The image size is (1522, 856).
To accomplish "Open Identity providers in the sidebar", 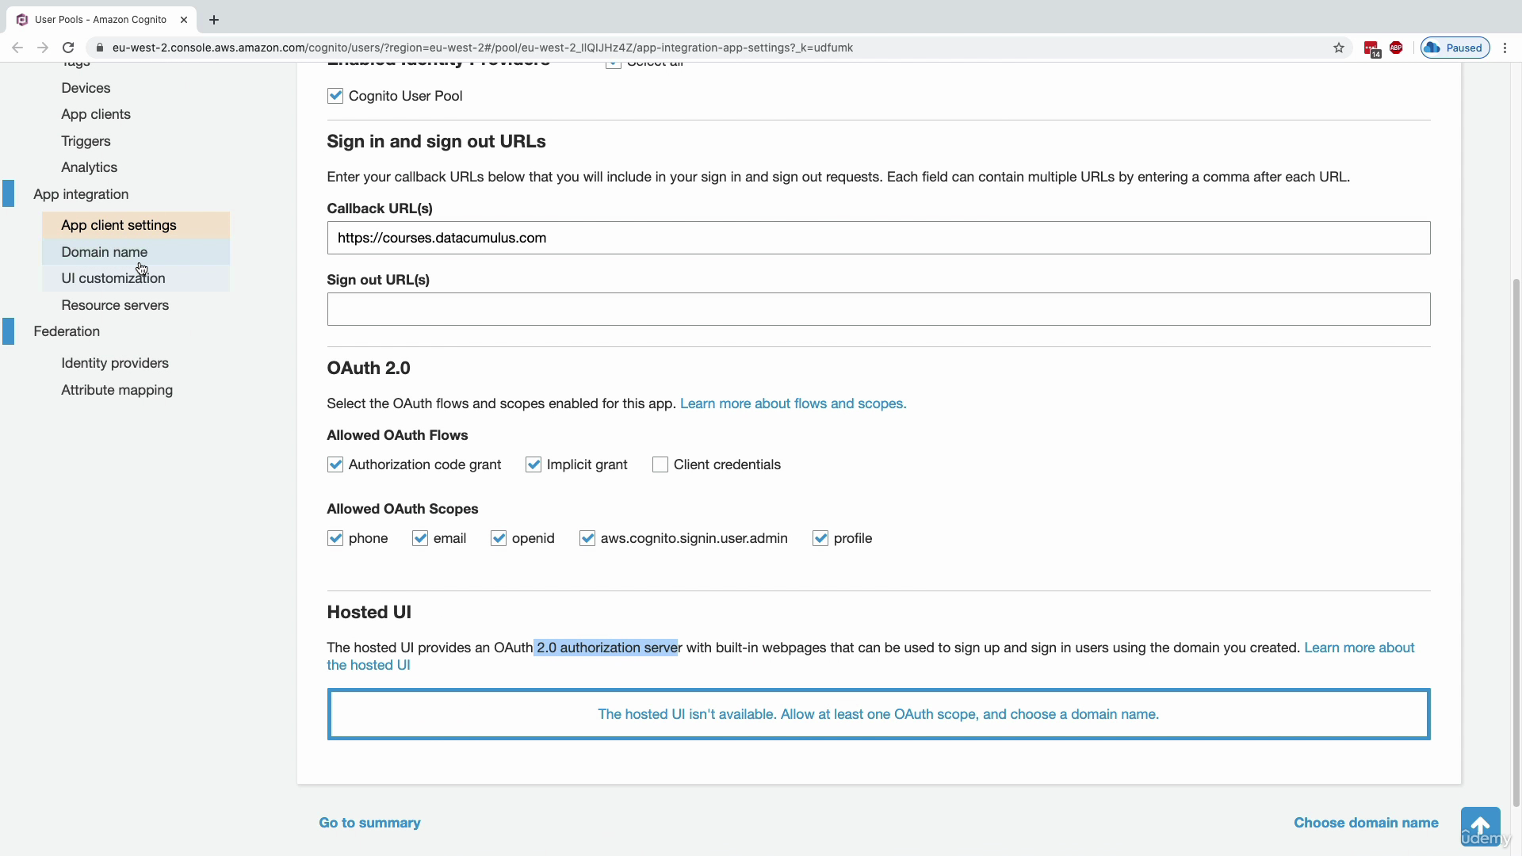I will (x=115, y=363).
